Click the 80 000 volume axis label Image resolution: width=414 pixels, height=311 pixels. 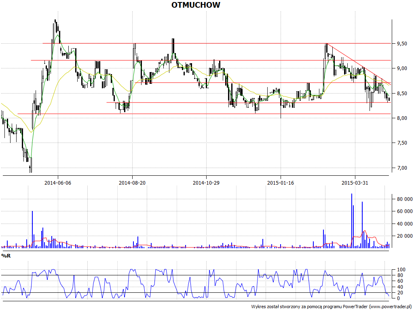tap(405, 199)
